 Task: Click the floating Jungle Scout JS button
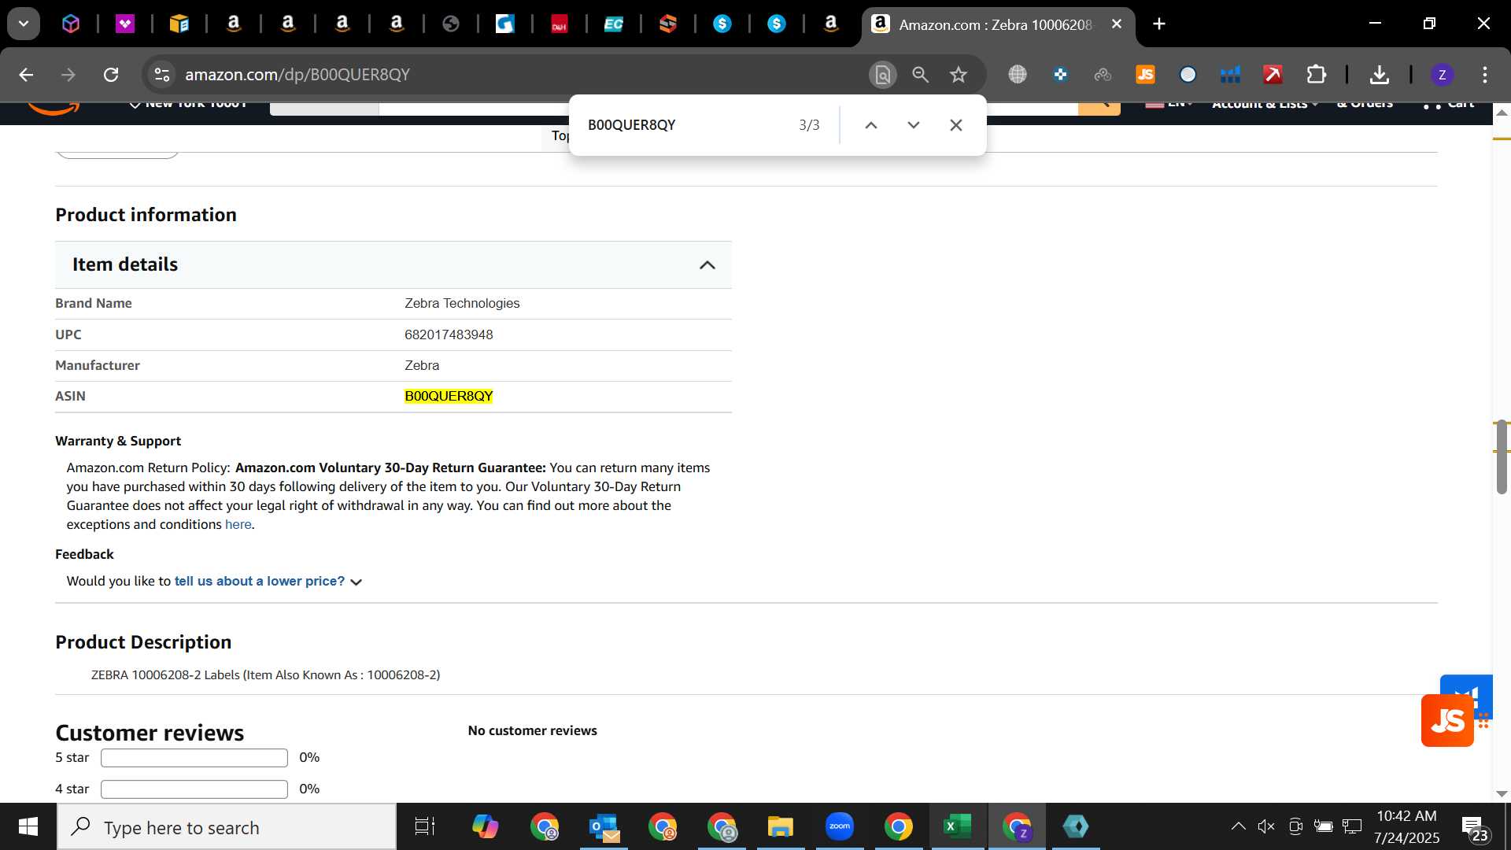pyautogui.click(x=1447, y=720)
